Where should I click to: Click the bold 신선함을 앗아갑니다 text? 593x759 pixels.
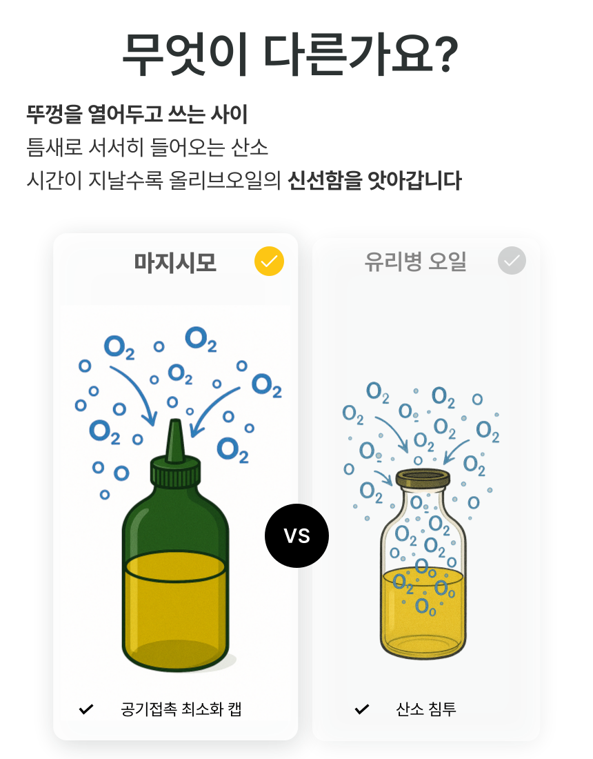tap(374, 181)
